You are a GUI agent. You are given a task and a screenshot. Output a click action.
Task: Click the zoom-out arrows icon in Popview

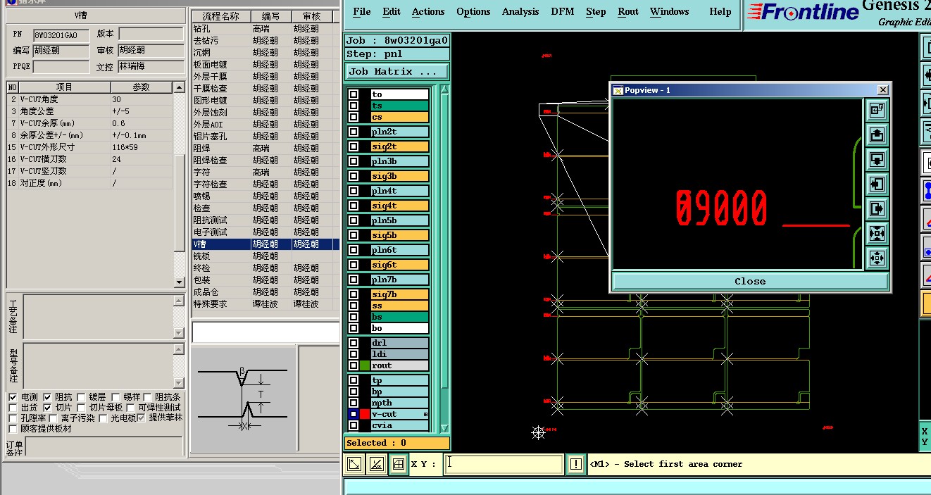pyautogui.click(x=877, y=258)
